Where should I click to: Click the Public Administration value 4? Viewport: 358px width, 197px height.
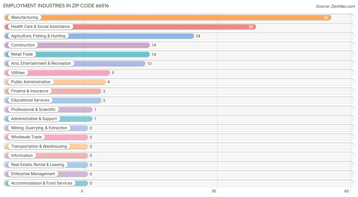click(108, 82)
